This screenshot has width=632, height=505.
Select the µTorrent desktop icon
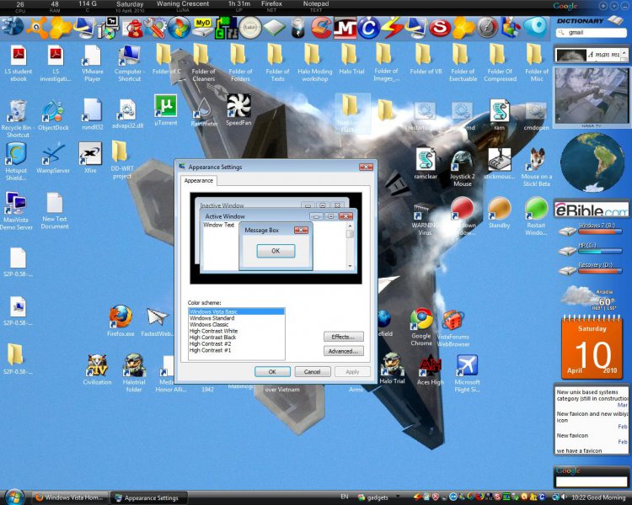point(166,110)
